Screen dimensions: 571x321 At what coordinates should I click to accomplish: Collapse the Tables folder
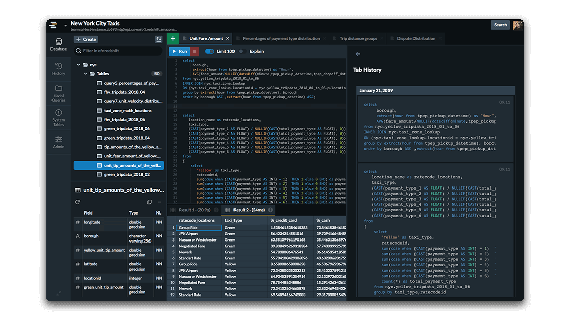[x=86, y=74]
